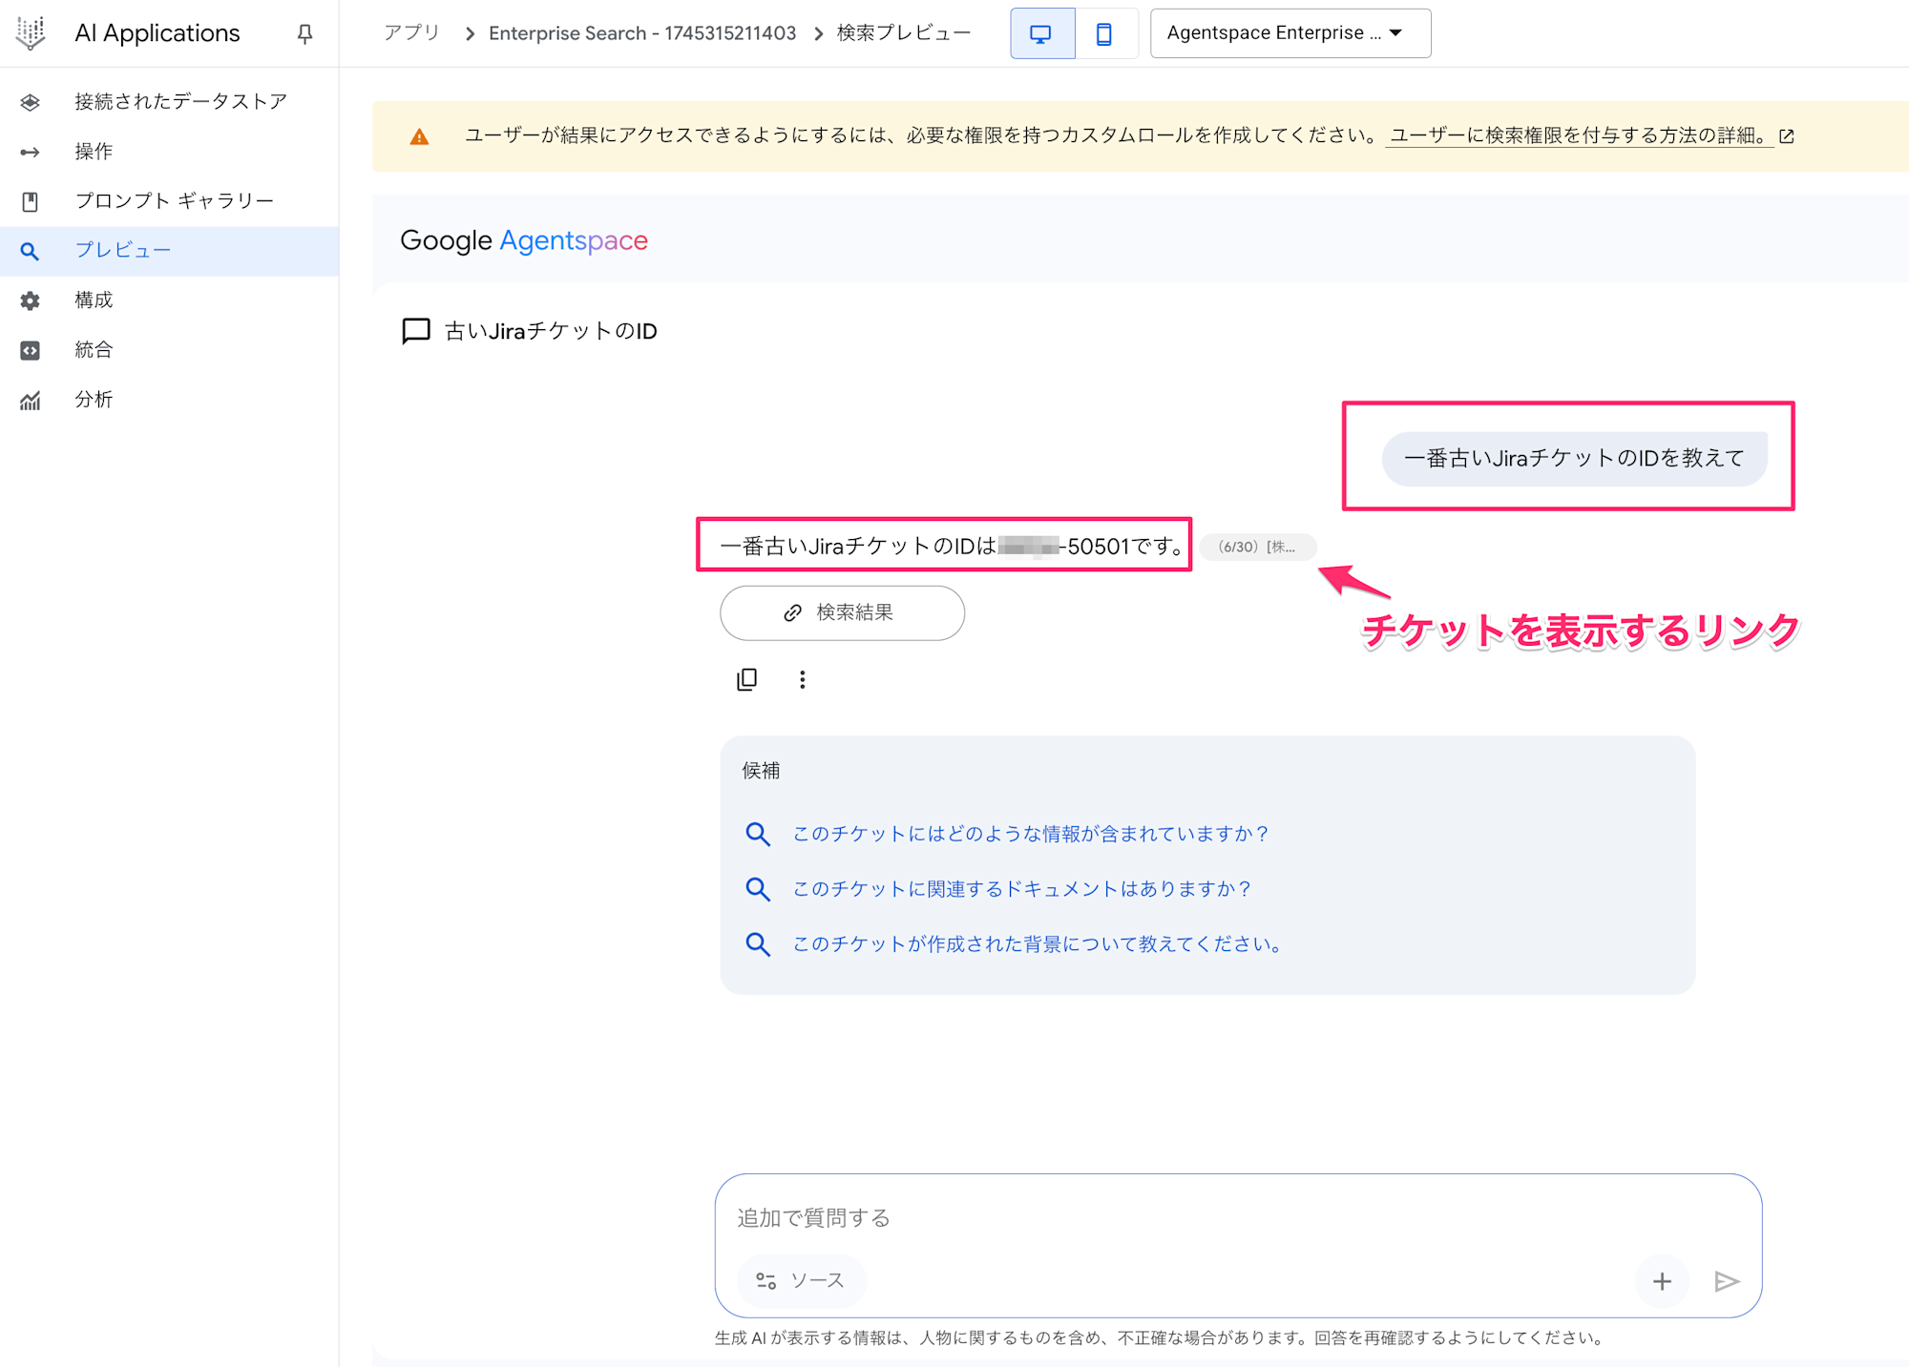Click the 検索プレビュー breadcrumb text
This screenshot has height=1367, width=1909.
point(903,32)
